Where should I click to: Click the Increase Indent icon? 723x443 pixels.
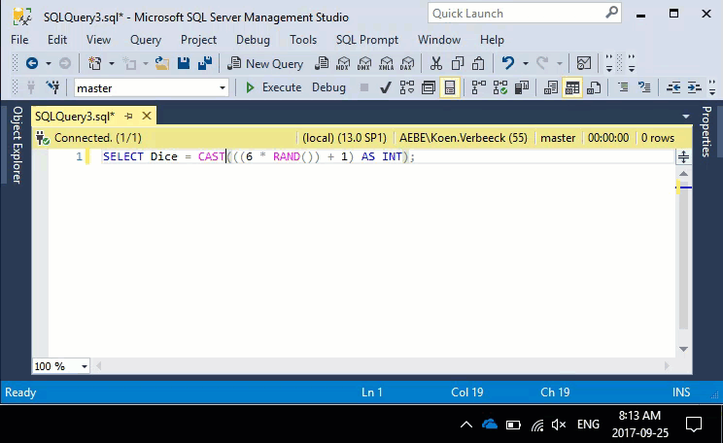coord(695,87)
